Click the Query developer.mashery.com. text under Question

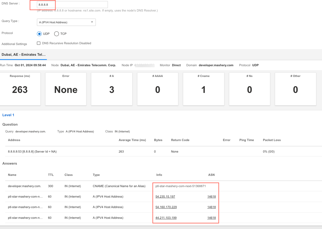(31, 131)
